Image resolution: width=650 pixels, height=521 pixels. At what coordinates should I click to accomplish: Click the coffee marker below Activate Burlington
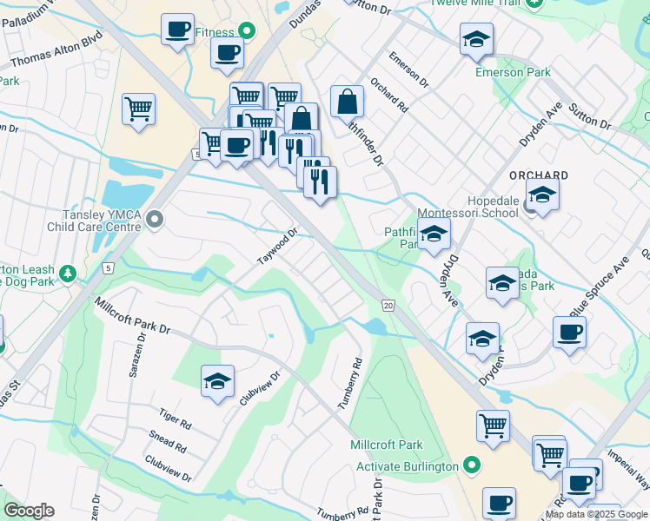(499, 504)
